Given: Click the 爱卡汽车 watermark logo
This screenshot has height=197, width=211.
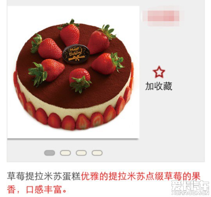Looking at the screenshot, I should coord(190,186).
